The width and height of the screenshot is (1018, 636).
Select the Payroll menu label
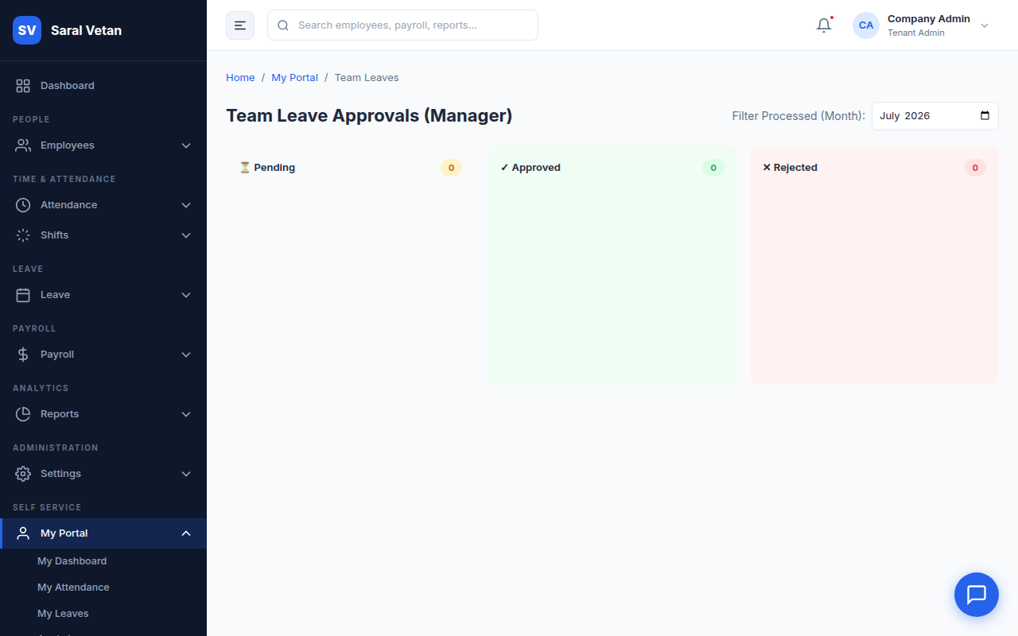click(x=57, y=355)
